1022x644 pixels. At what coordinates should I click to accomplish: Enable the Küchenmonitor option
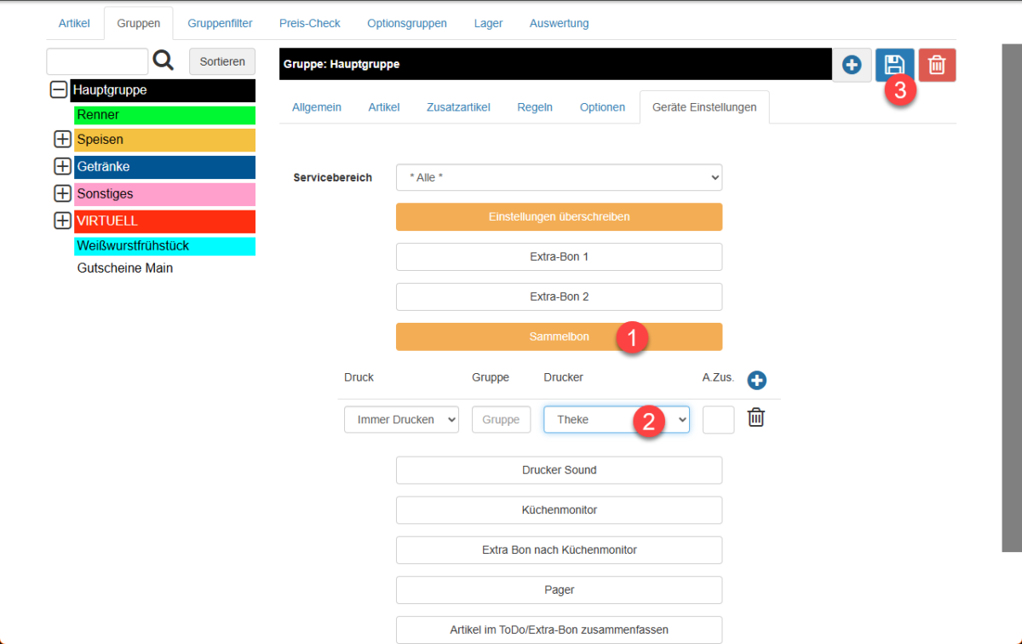[559, 509]
